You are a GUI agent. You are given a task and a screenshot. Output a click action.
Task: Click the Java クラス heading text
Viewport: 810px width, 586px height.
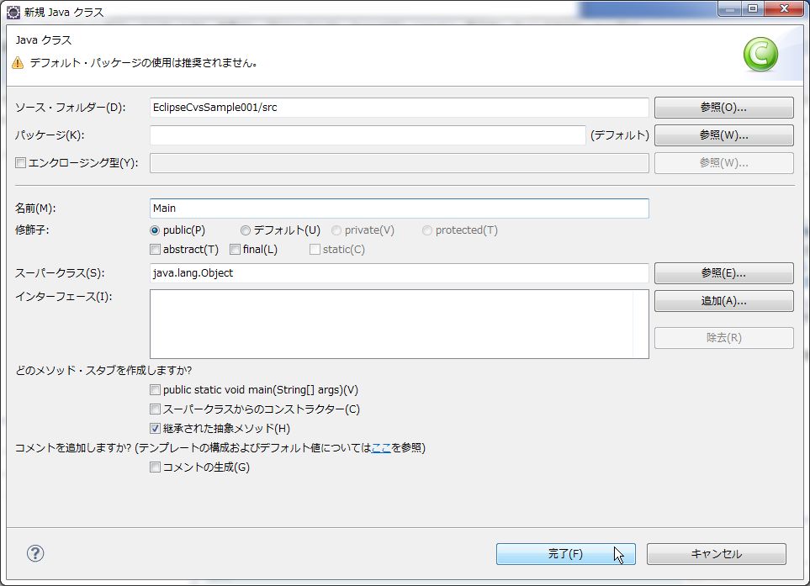coord(44,40)
